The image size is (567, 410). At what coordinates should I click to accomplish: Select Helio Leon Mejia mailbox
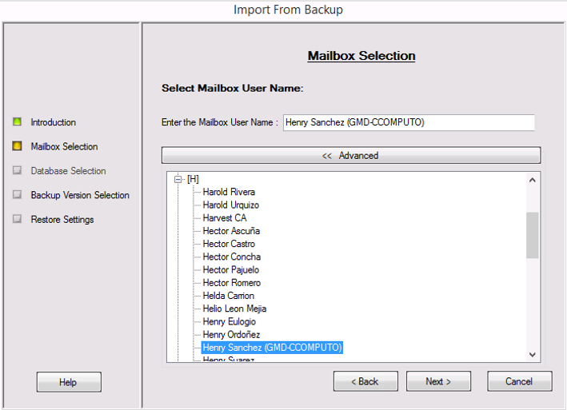pos(234,308)
